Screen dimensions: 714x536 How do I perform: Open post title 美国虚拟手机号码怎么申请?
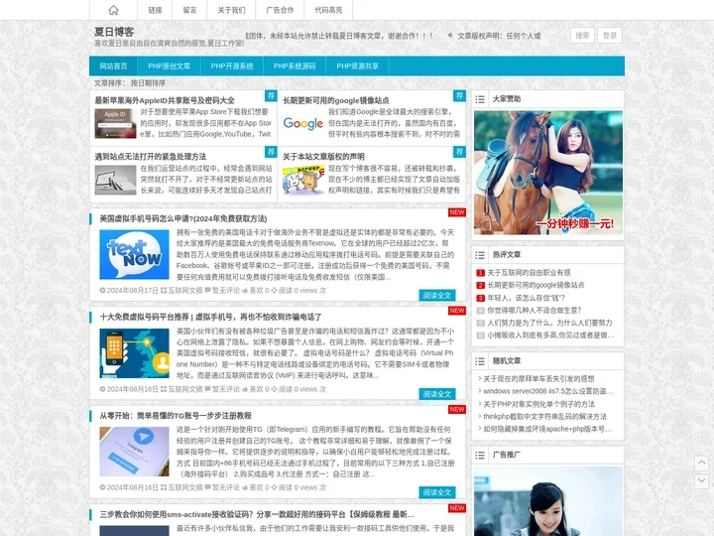pyautogui.click(x=183, y=218)
